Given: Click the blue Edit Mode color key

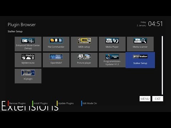Looking at the screenshot, I should tap(82, 103).
